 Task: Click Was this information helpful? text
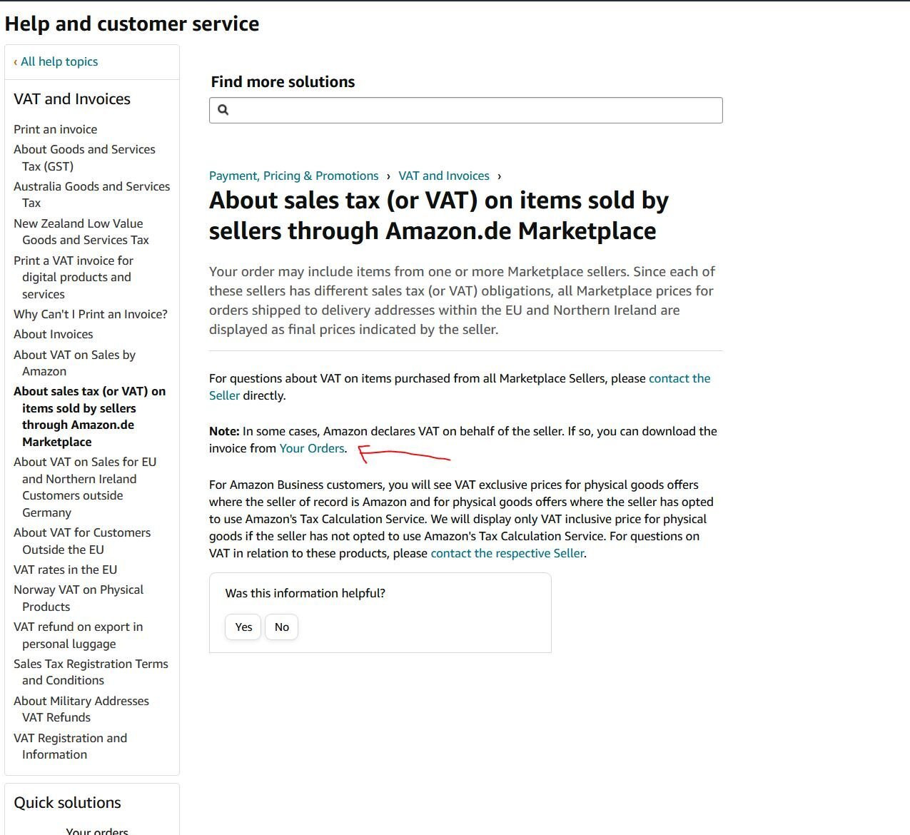(x=305, y=593)
